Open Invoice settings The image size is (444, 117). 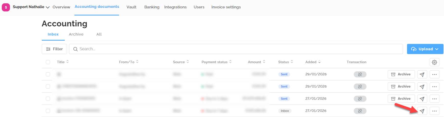(x=226, y=7)
